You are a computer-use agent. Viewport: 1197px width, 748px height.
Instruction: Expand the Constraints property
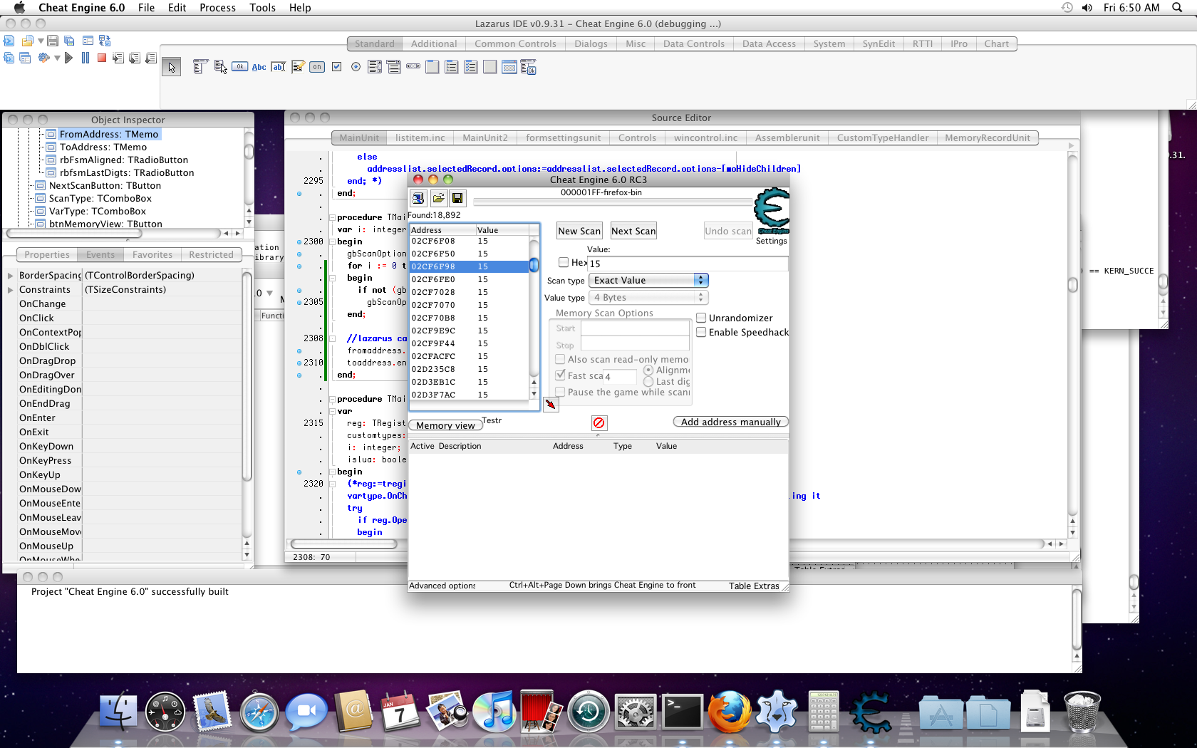[10, 290]
